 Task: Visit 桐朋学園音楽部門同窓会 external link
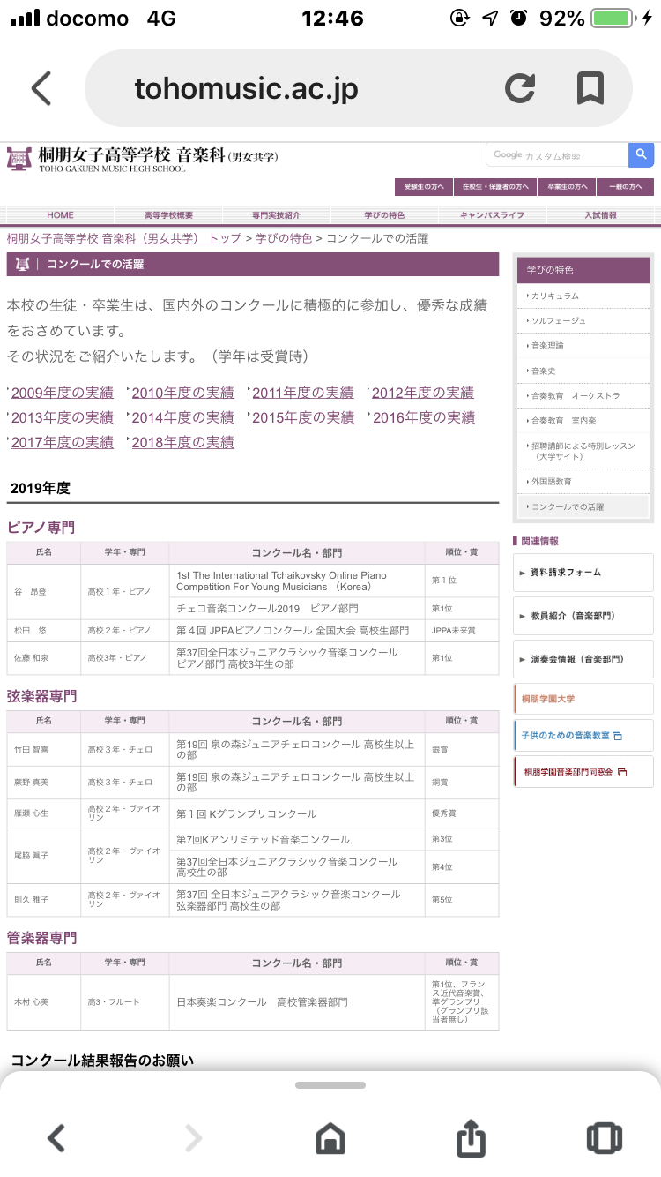coord(583,772)
